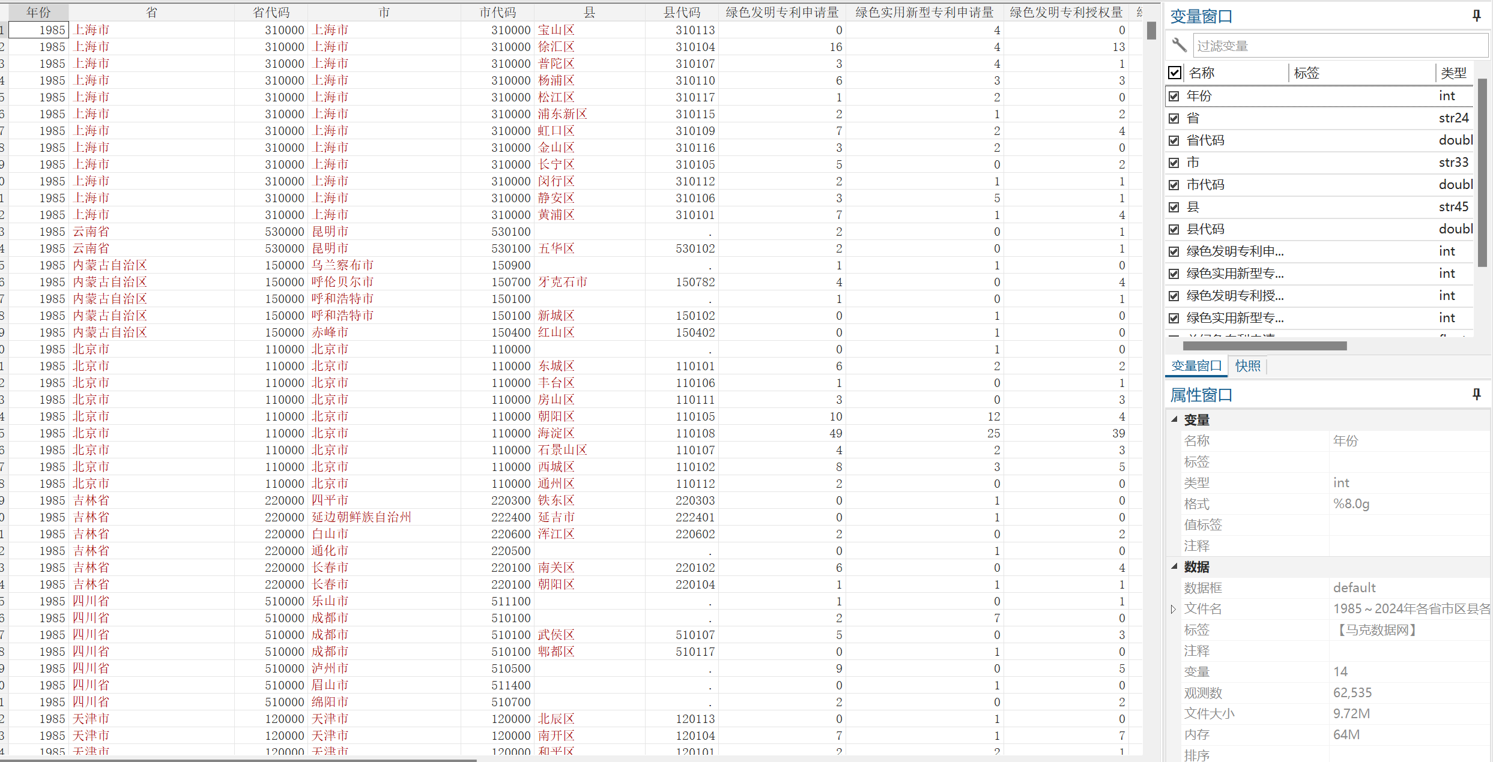The height and width of the screenshot is (762, 1493).
Task: Click the 过滤变量 filter input field
Action: pos(1339,46)
